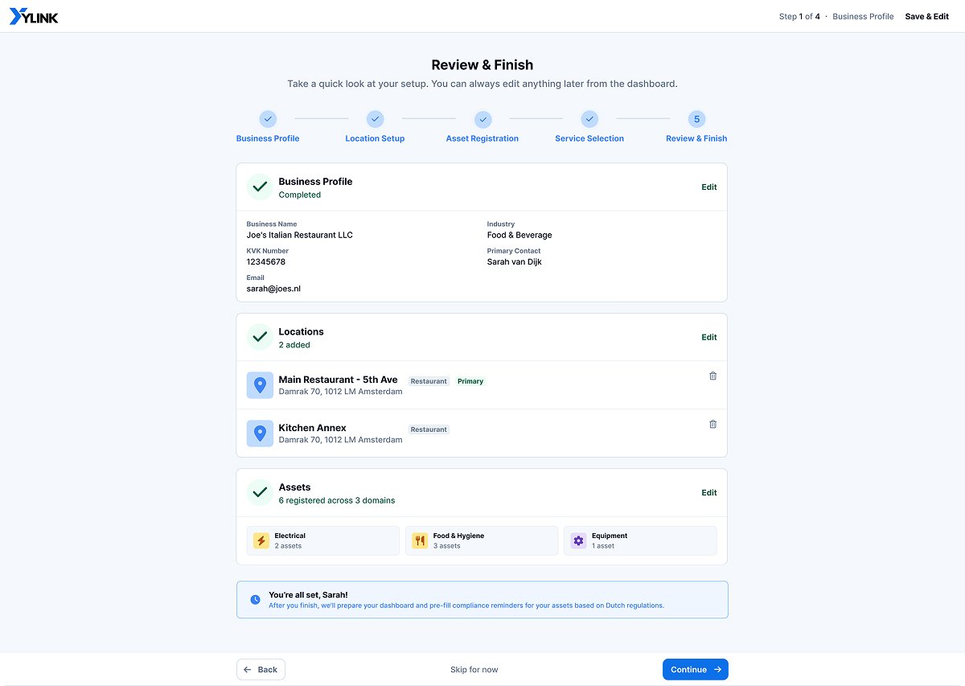This screenshot has width=965, height=686.
Task: Click the Kitchen Annex location name
Action: [x=313, y=428]
